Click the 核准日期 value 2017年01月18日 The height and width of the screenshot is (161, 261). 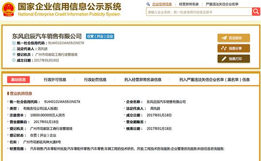[159, 129]
